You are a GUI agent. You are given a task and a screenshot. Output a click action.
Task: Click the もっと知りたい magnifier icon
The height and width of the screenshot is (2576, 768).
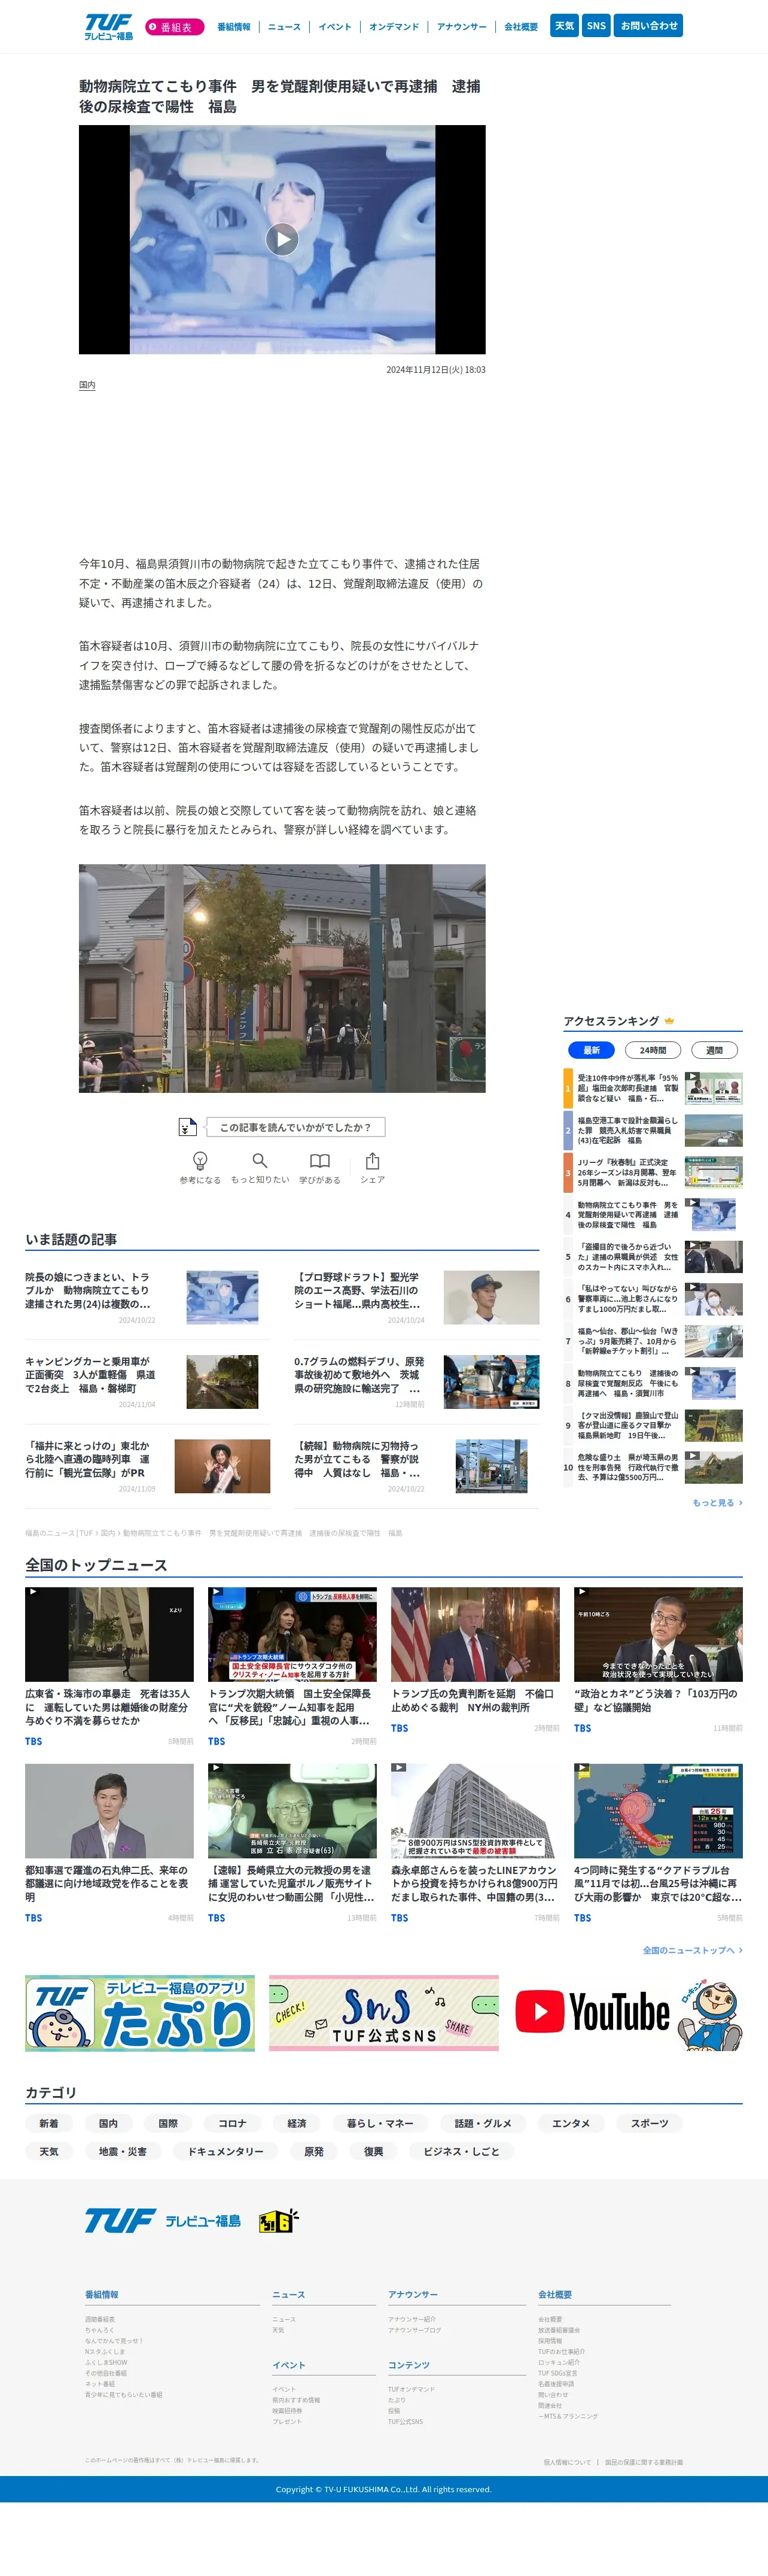click(x=260, y=1160)
